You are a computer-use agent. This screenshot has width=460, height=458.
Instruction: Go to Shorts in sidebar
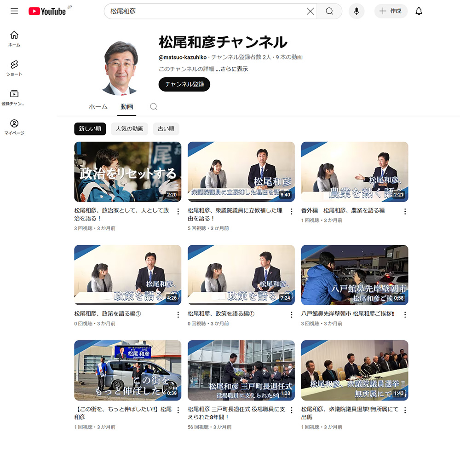[x=14, y=68]
